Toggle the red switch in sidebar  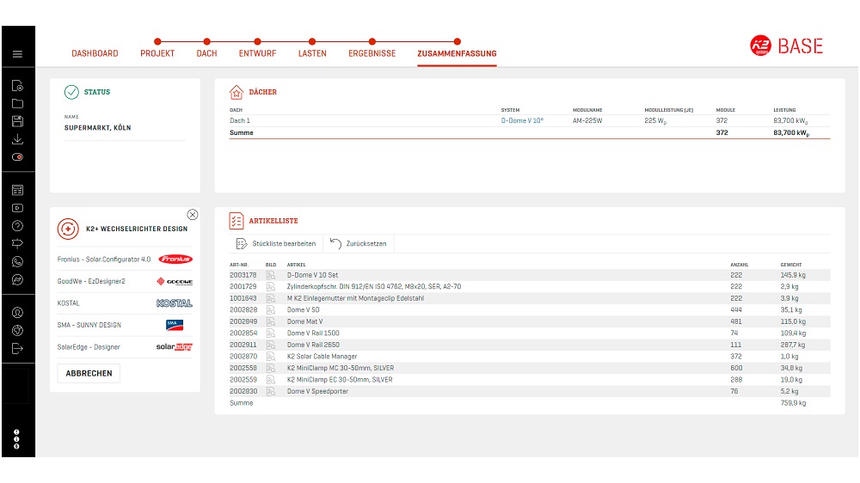coord(17,157)
